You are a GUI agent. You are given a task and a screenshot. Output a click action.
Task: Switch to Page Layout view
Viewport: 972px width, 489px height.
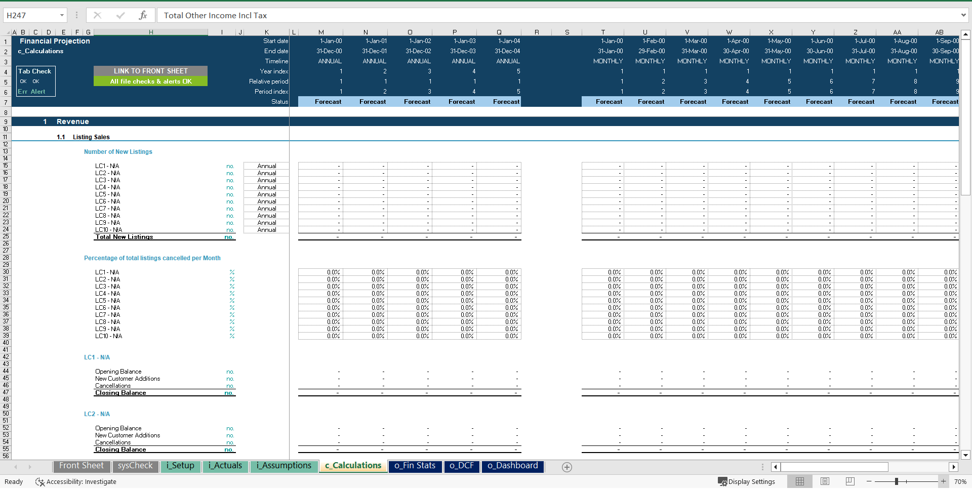tap(825, 481)
